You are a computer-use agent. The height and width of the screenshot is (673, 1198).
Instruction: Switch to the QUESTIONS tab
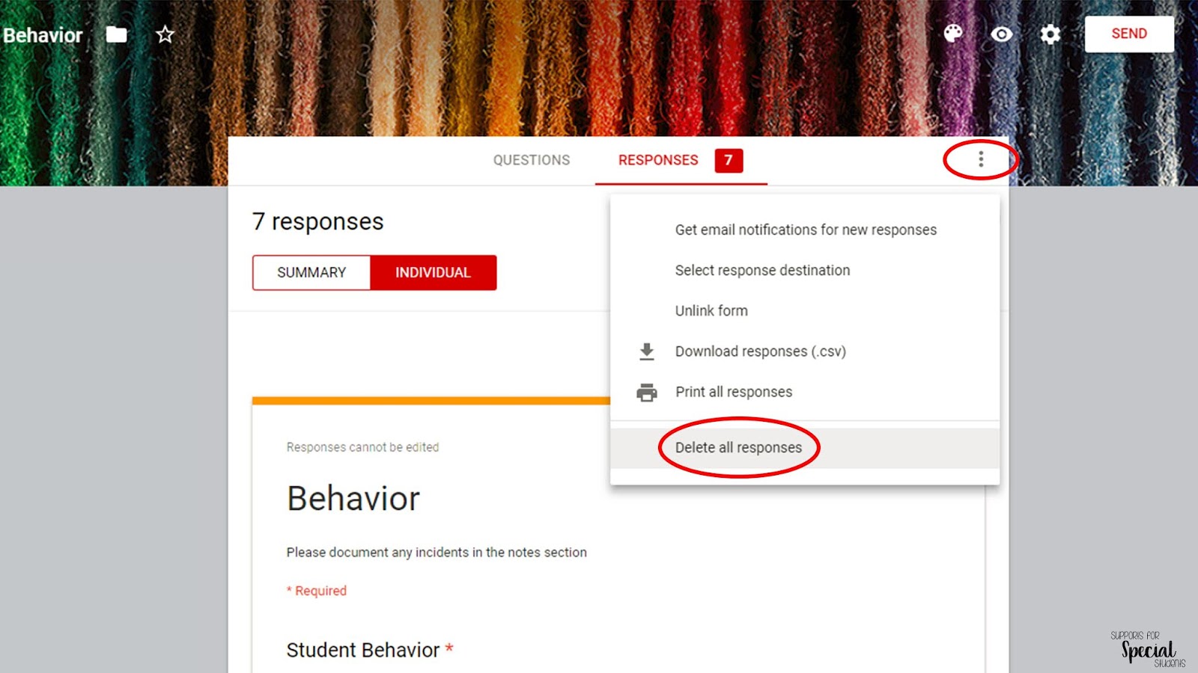click(x=531, y=159)
